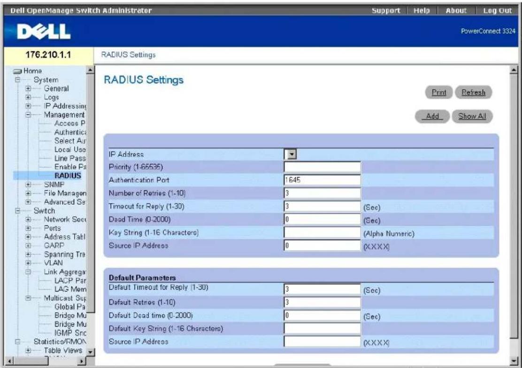522x368 pixels.
Task: Click the Default Retries field
Action: coord(322,302)
